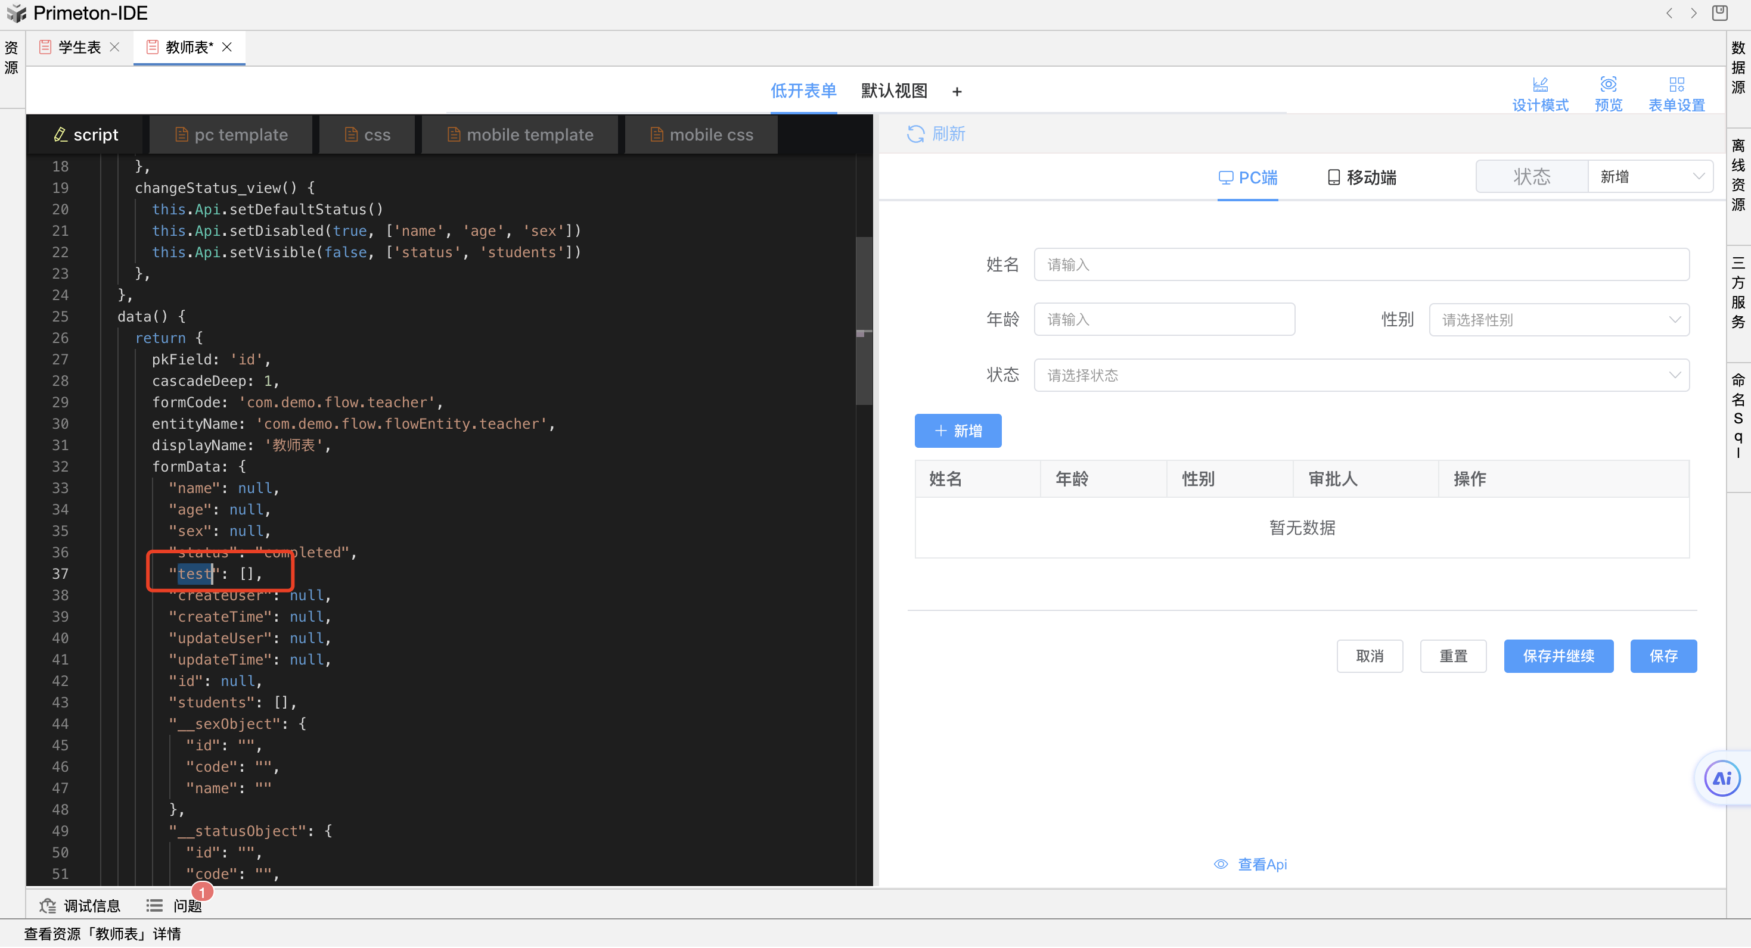
Task: Switch to mobile css tab
Action: [701, 135]
